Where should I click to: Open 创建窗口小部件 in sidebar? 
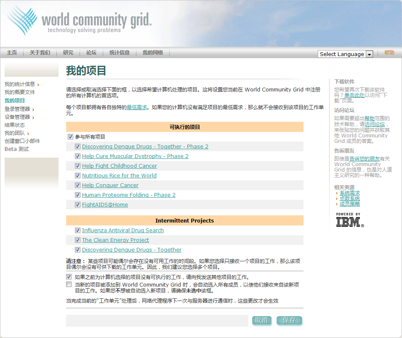pos(22,141)
